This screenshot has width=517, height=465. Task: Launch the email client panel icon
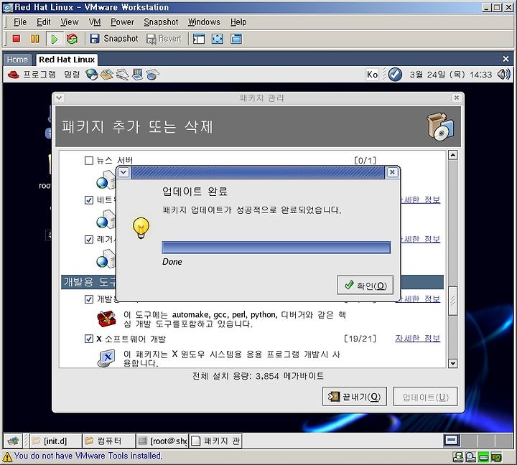107,75
